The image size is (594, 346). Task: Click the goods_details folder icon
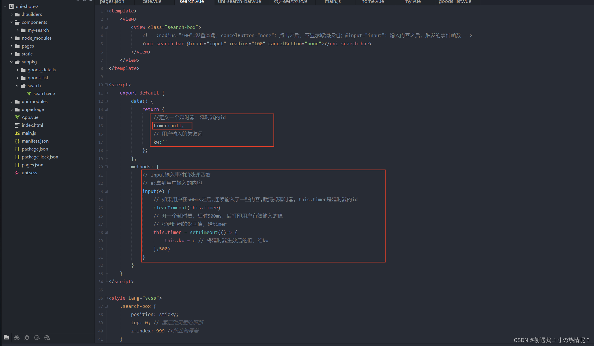tap(23, 70)
